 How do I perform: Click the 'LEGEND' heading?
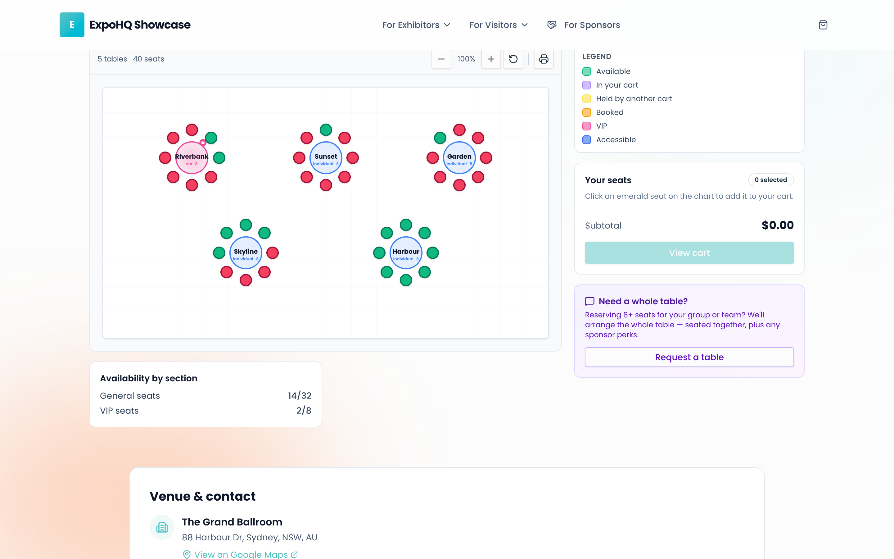(x=597, y=57)
